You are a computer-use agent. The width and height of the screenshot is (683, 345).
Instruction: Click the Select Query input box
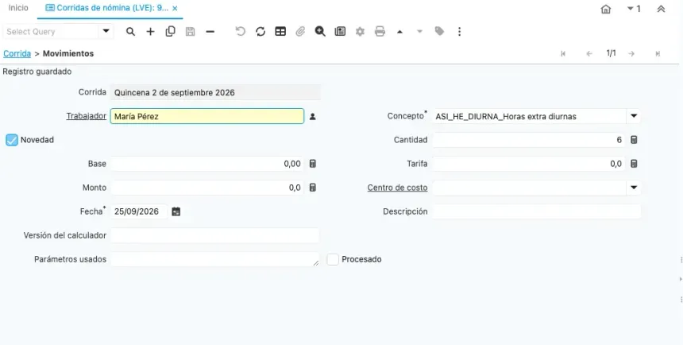coord(51,32)
